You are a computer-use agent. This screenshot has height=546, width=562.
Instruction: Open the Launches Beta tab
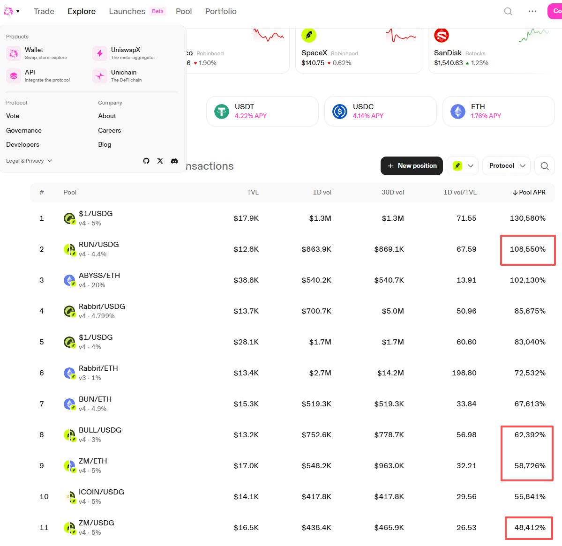tap(137, 11)
